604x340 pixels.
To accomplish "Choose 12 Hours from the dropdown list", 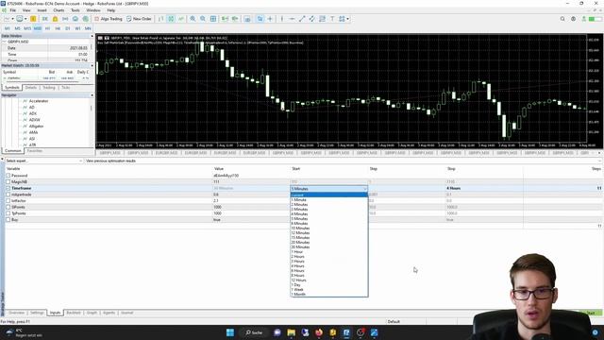I will coord(329,280).
